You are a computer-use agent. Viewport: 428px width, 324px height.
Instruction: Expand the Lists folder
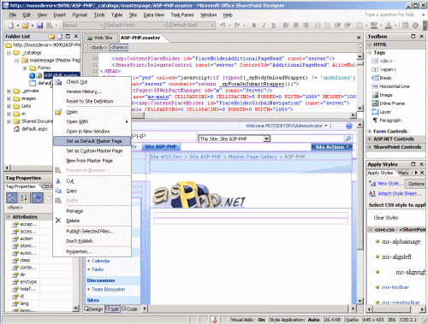(9, 106)
